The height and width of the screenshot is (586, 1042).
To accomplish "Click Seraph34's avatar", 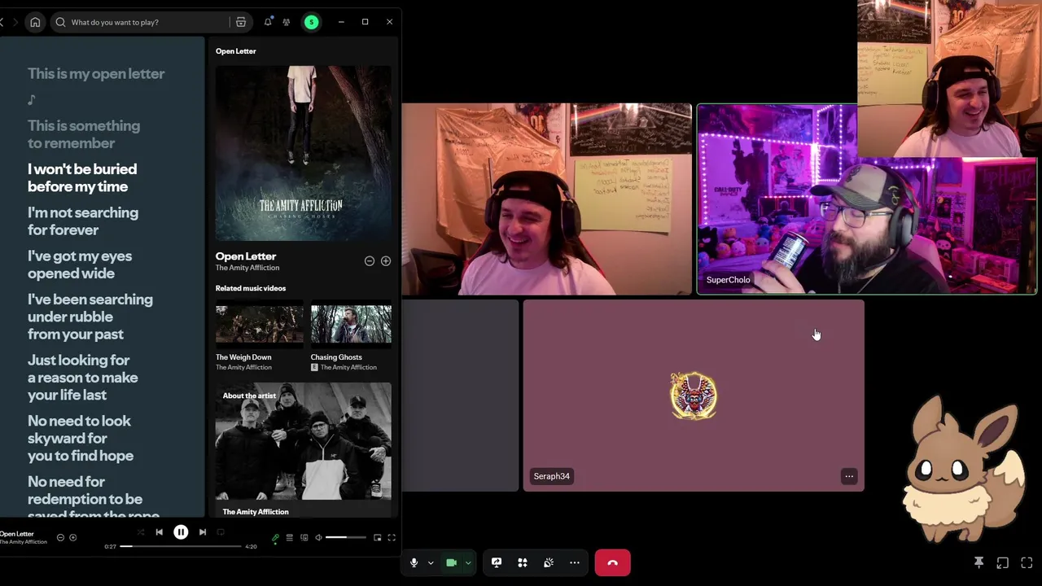I will pos(694,396).
